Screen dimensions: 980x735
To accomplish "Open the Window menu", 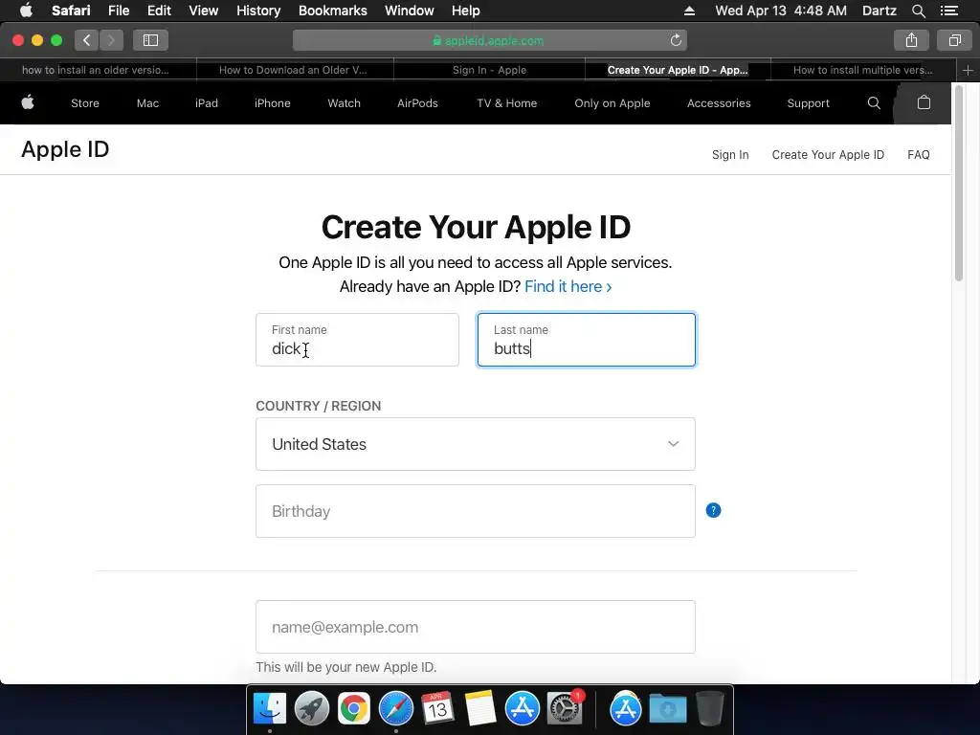I will [409, 11].
